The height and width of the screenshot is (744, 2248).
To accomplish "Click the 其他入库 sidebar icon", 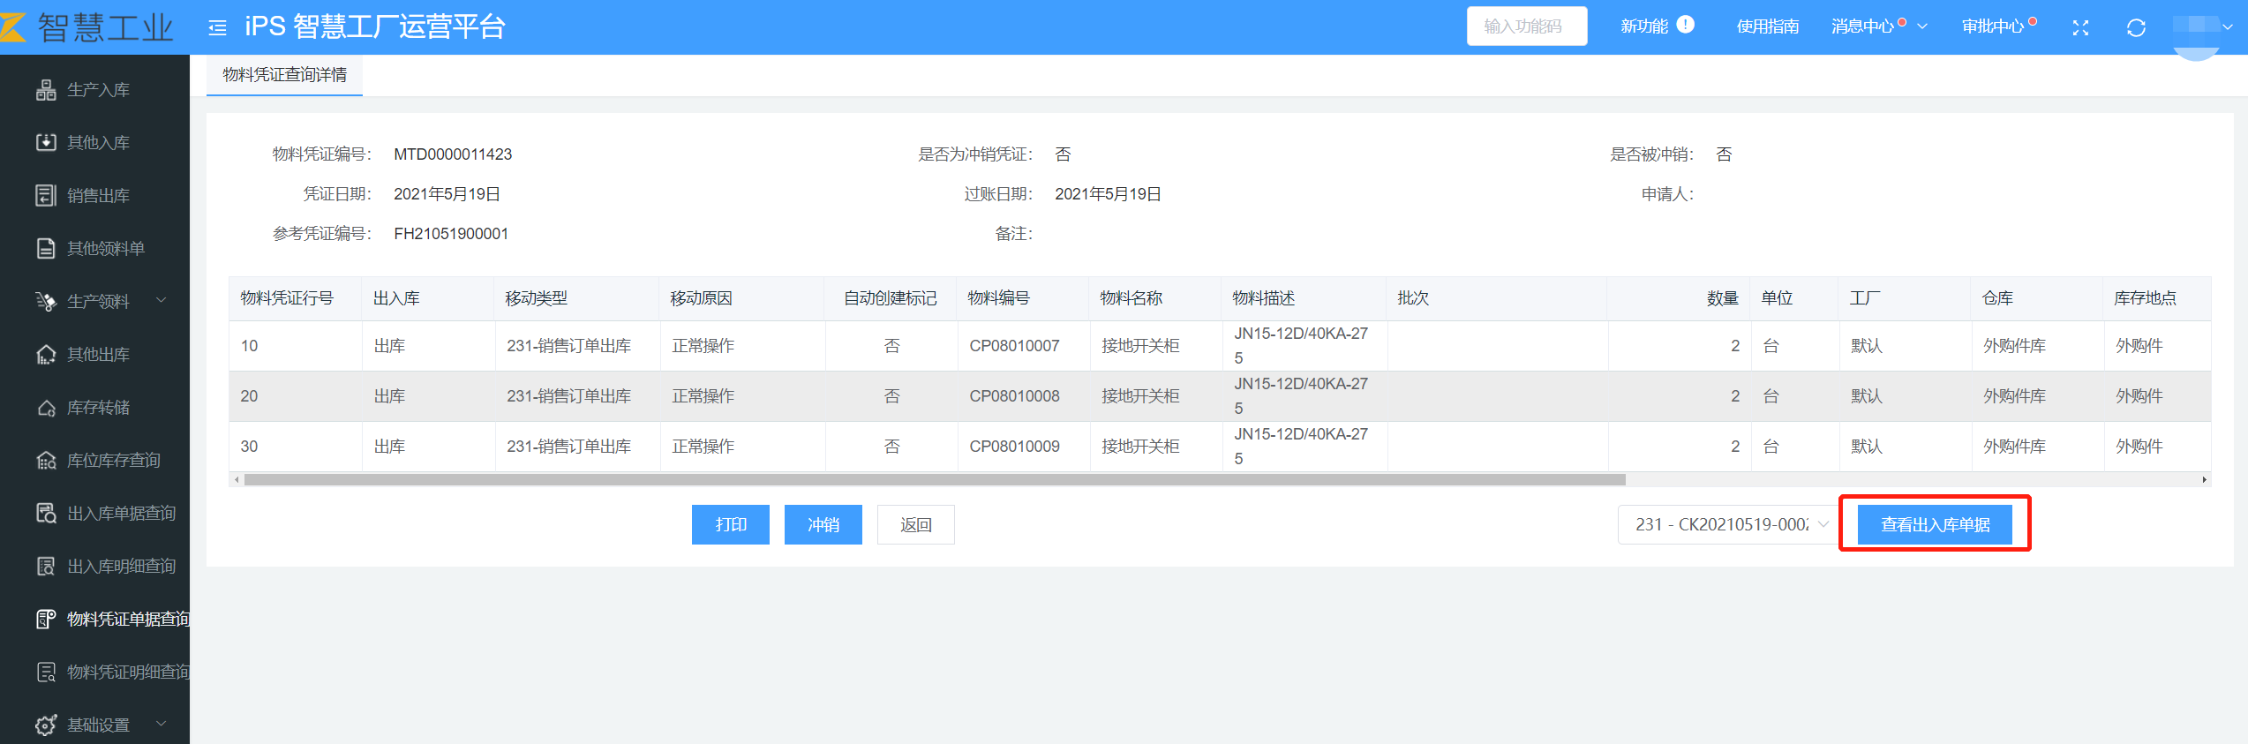I will point(46,143).
